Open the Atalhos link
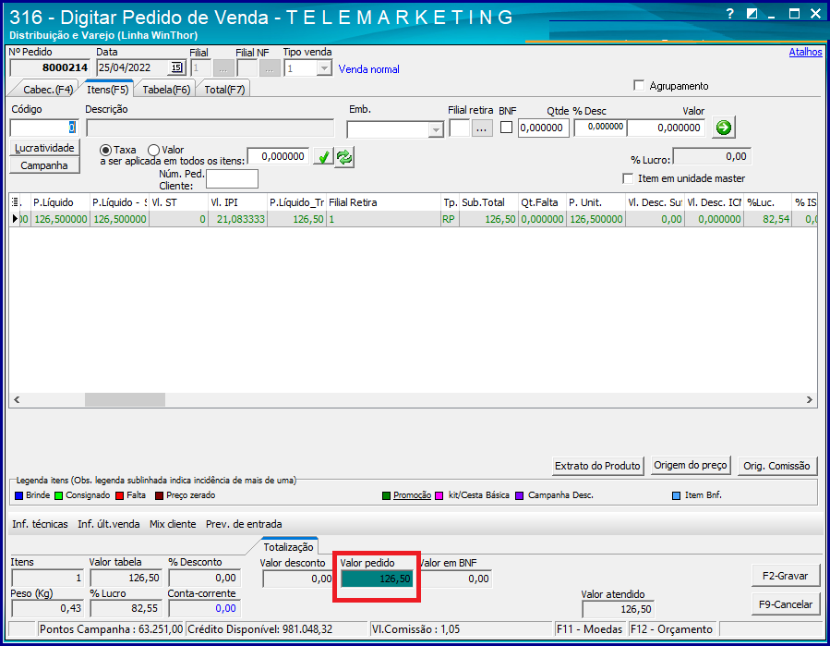The height and width of the screenshot is (646, 830). (805, 52)
